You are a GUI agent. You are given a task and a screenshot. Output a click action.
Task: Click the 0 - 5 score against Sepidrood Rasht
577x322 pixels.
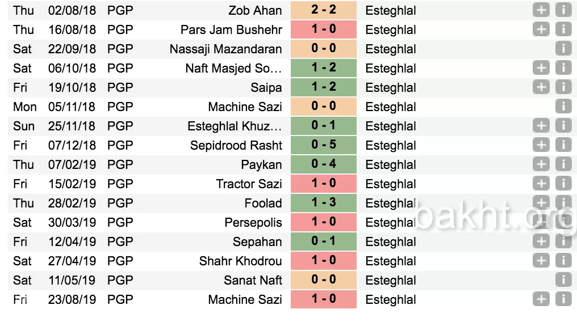click(324, 145)
